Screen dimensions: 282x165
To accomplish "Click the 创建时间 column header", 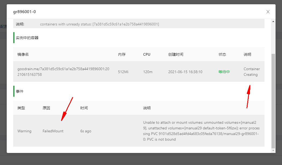I will [176, 54].
